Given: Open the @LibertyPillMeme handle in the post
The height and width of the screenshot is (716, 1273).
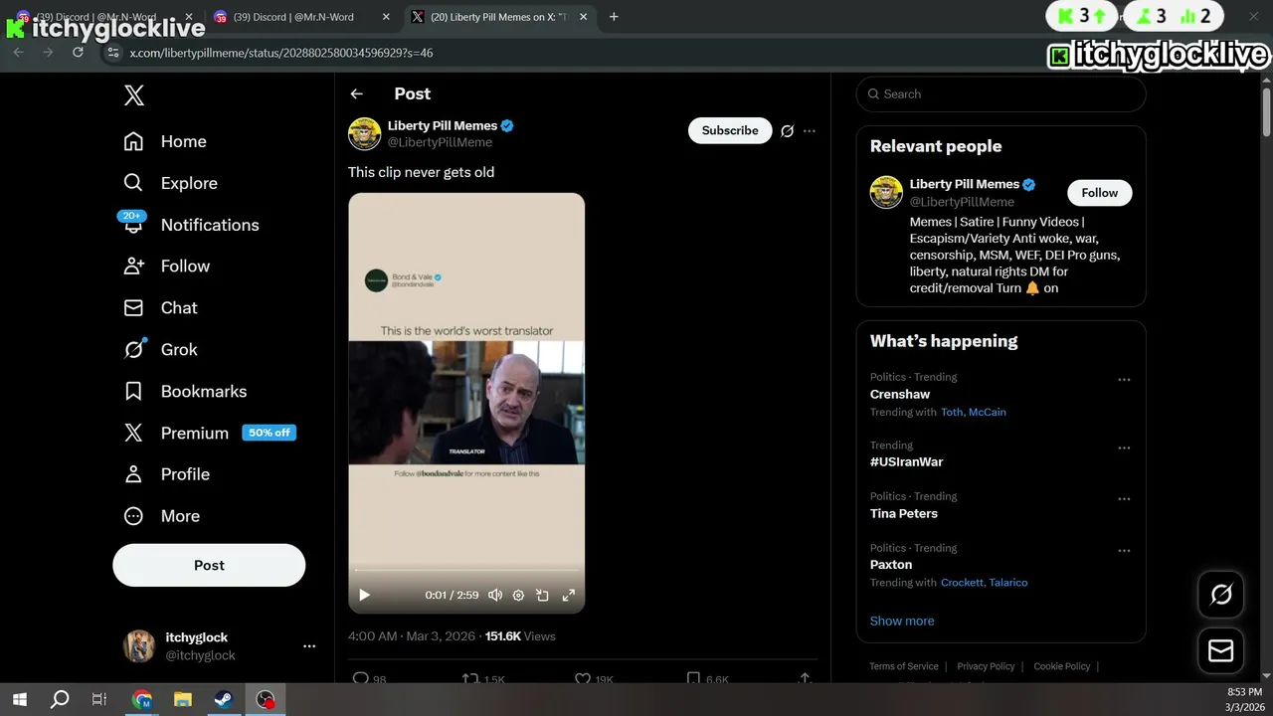Looking at the screenshot, I should [440, 142].
